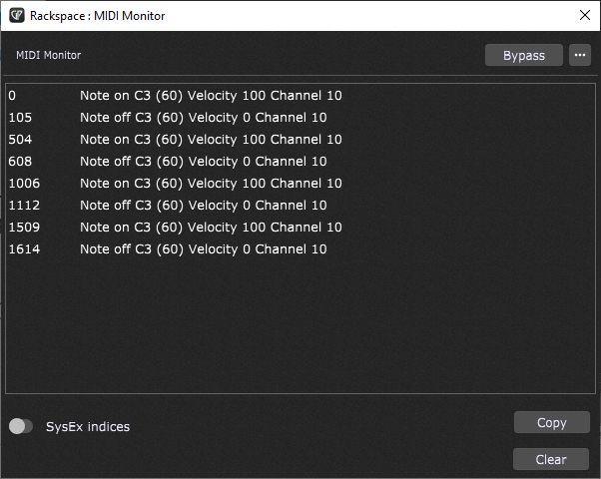Click the timestamp 0 in the first row
Screen dimensions: 601x479
[12, 96]
